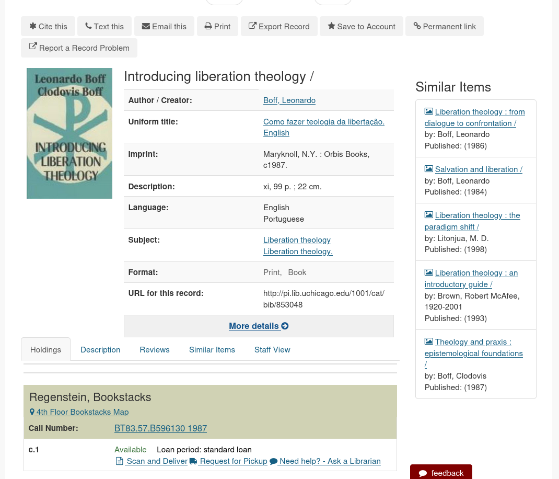
Task: Click the Print record icon
Action: tap(209, 26)
